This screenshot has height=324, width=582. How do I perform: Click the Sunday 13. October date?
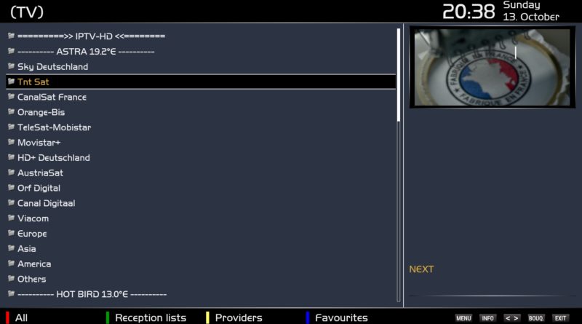531,11
